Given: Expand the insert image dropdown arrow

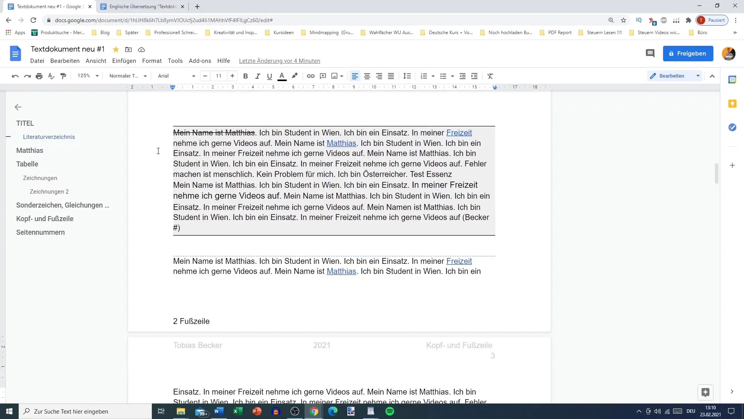Looking at the screenshot, I should [x=342, y=76].
